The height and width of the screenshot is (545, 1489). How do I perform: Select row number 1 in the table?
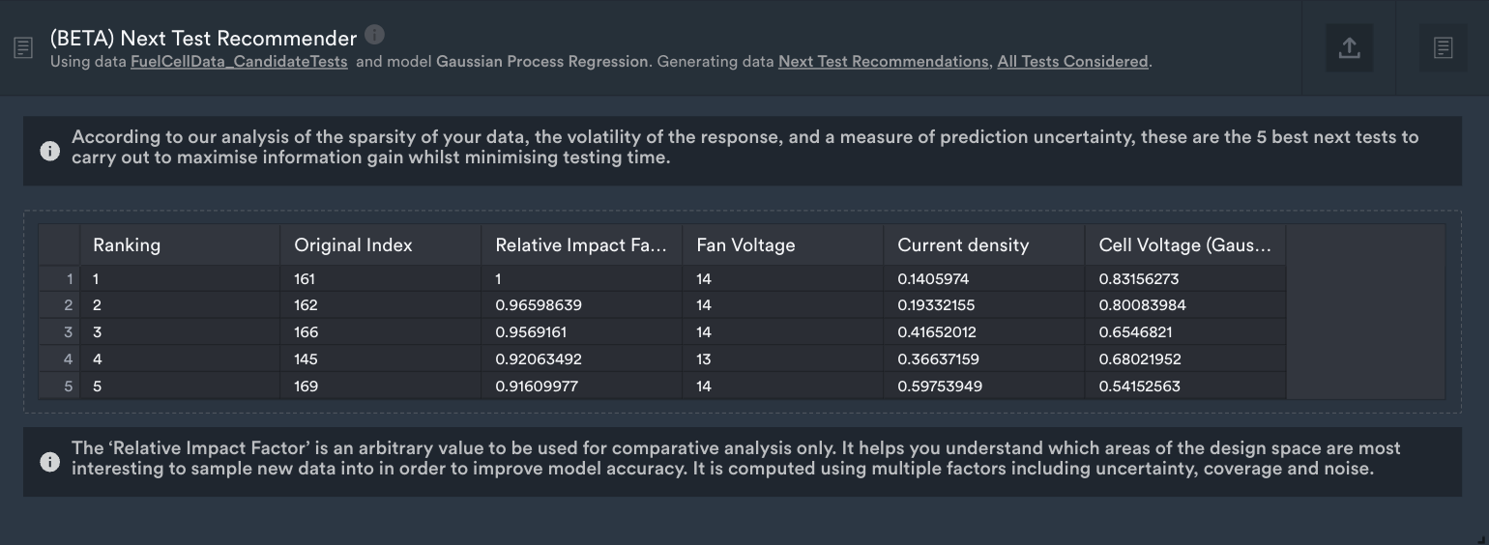point(60,279)
